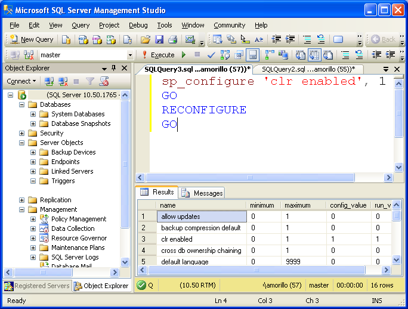Click the Parameter Info icon

pyautogui.click(x=231, y=39)
